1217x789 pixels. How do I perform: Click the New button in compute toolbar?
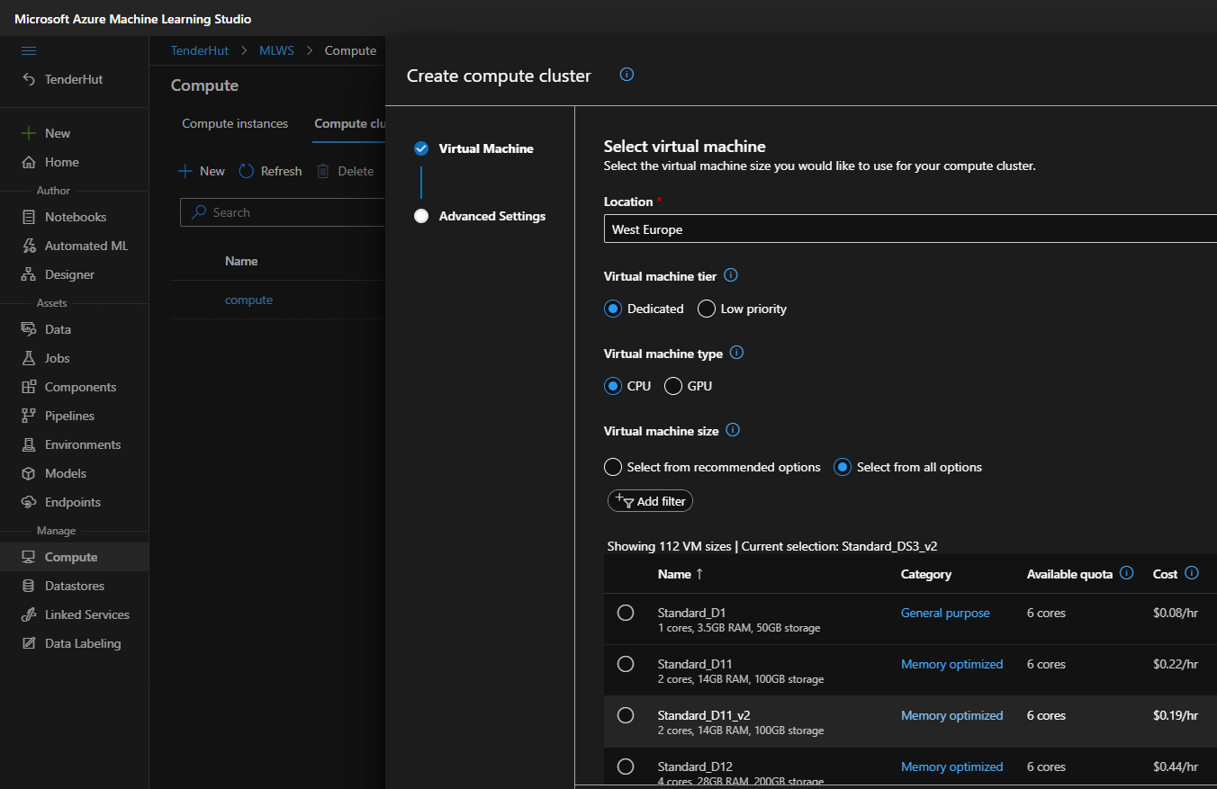(x=202, y=171)
